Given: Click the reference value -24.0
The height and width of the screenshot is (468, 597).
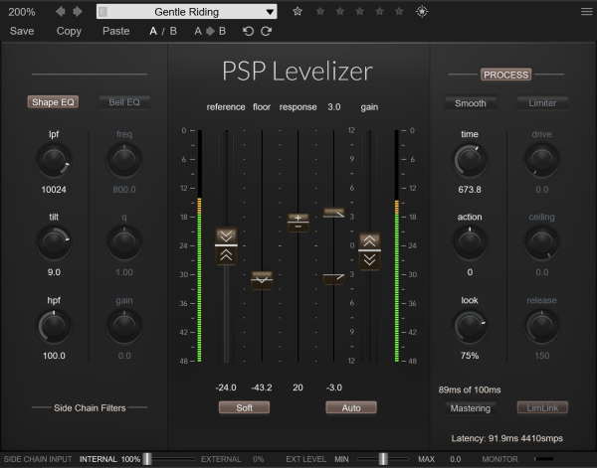Looking at the screenshot, I should (x=226, y=388).
